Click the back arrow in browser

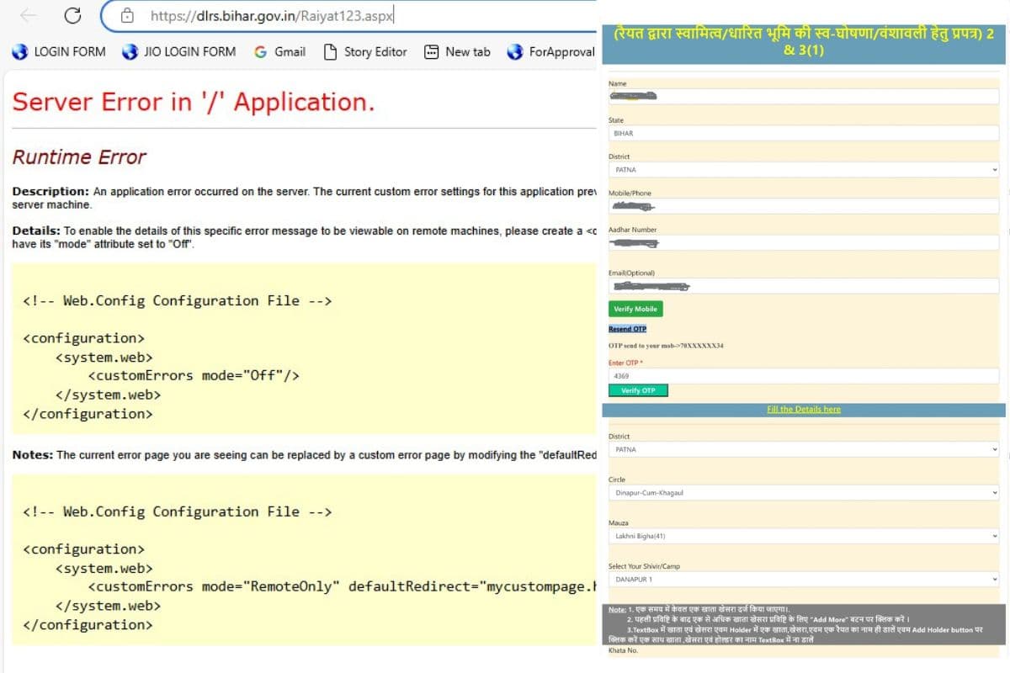point(28,15)
